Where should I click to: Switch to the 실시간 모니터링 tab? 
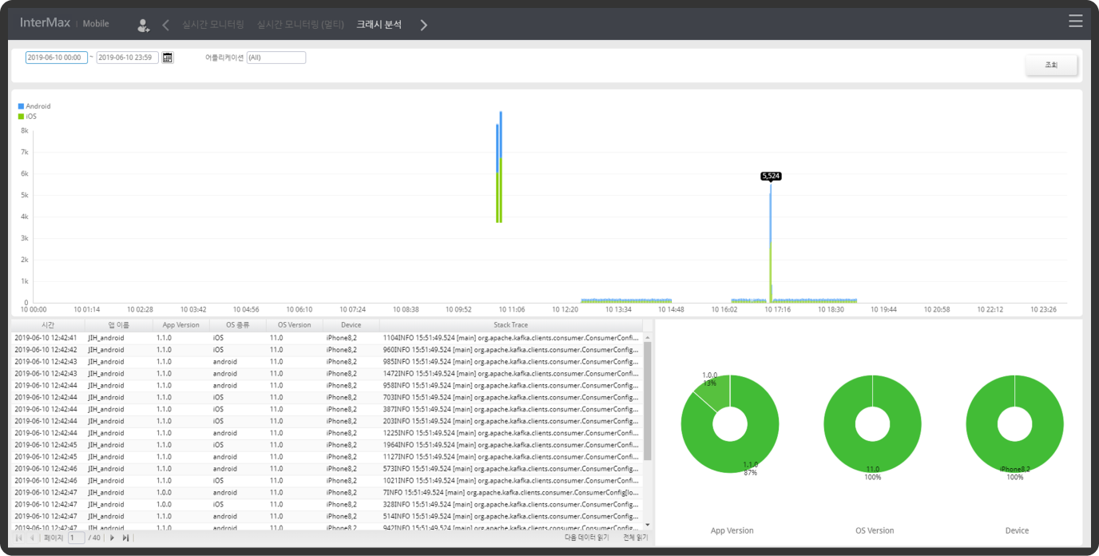(x=212, y=25)
